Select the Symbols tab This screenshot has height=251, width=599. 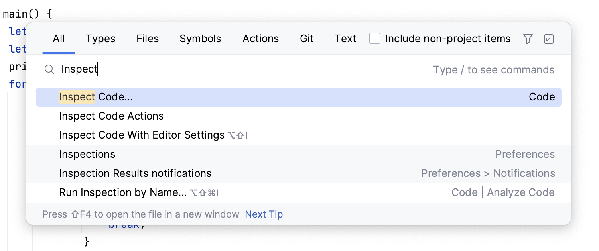pyautogui.click(x=200, y=39)
